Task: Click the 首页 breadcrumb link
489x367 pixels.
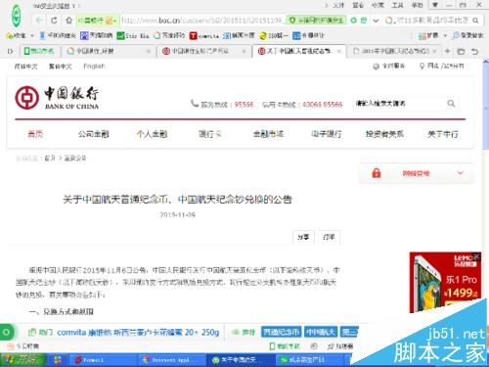Action: tap(50, 159)
